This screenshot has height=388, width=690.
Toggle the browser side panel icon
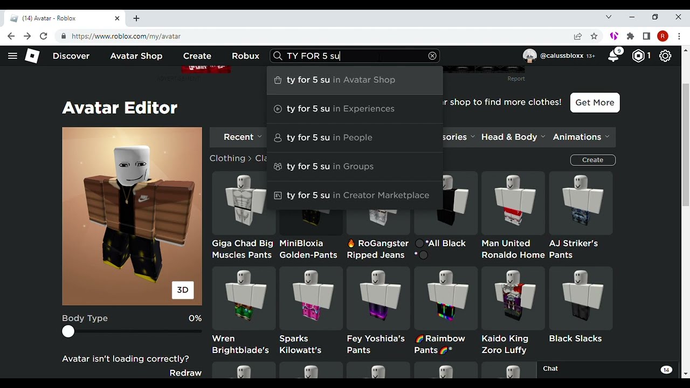(646, 36)
